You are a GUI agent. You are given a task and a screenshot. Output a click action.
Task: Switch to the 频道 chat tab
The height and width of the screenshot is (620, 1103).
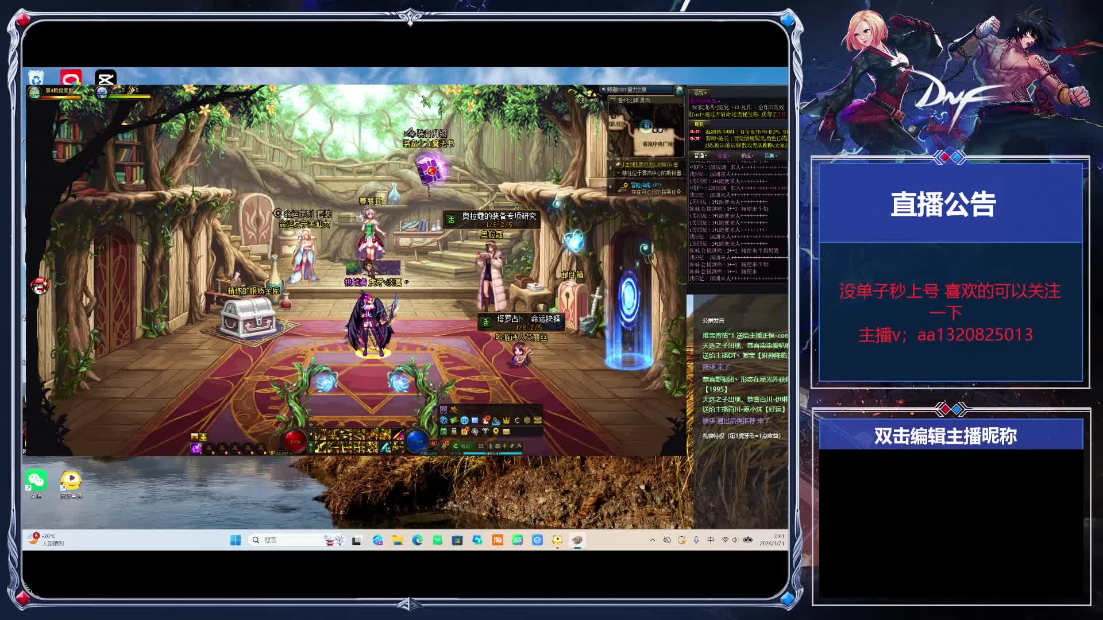tap(747, 156)
